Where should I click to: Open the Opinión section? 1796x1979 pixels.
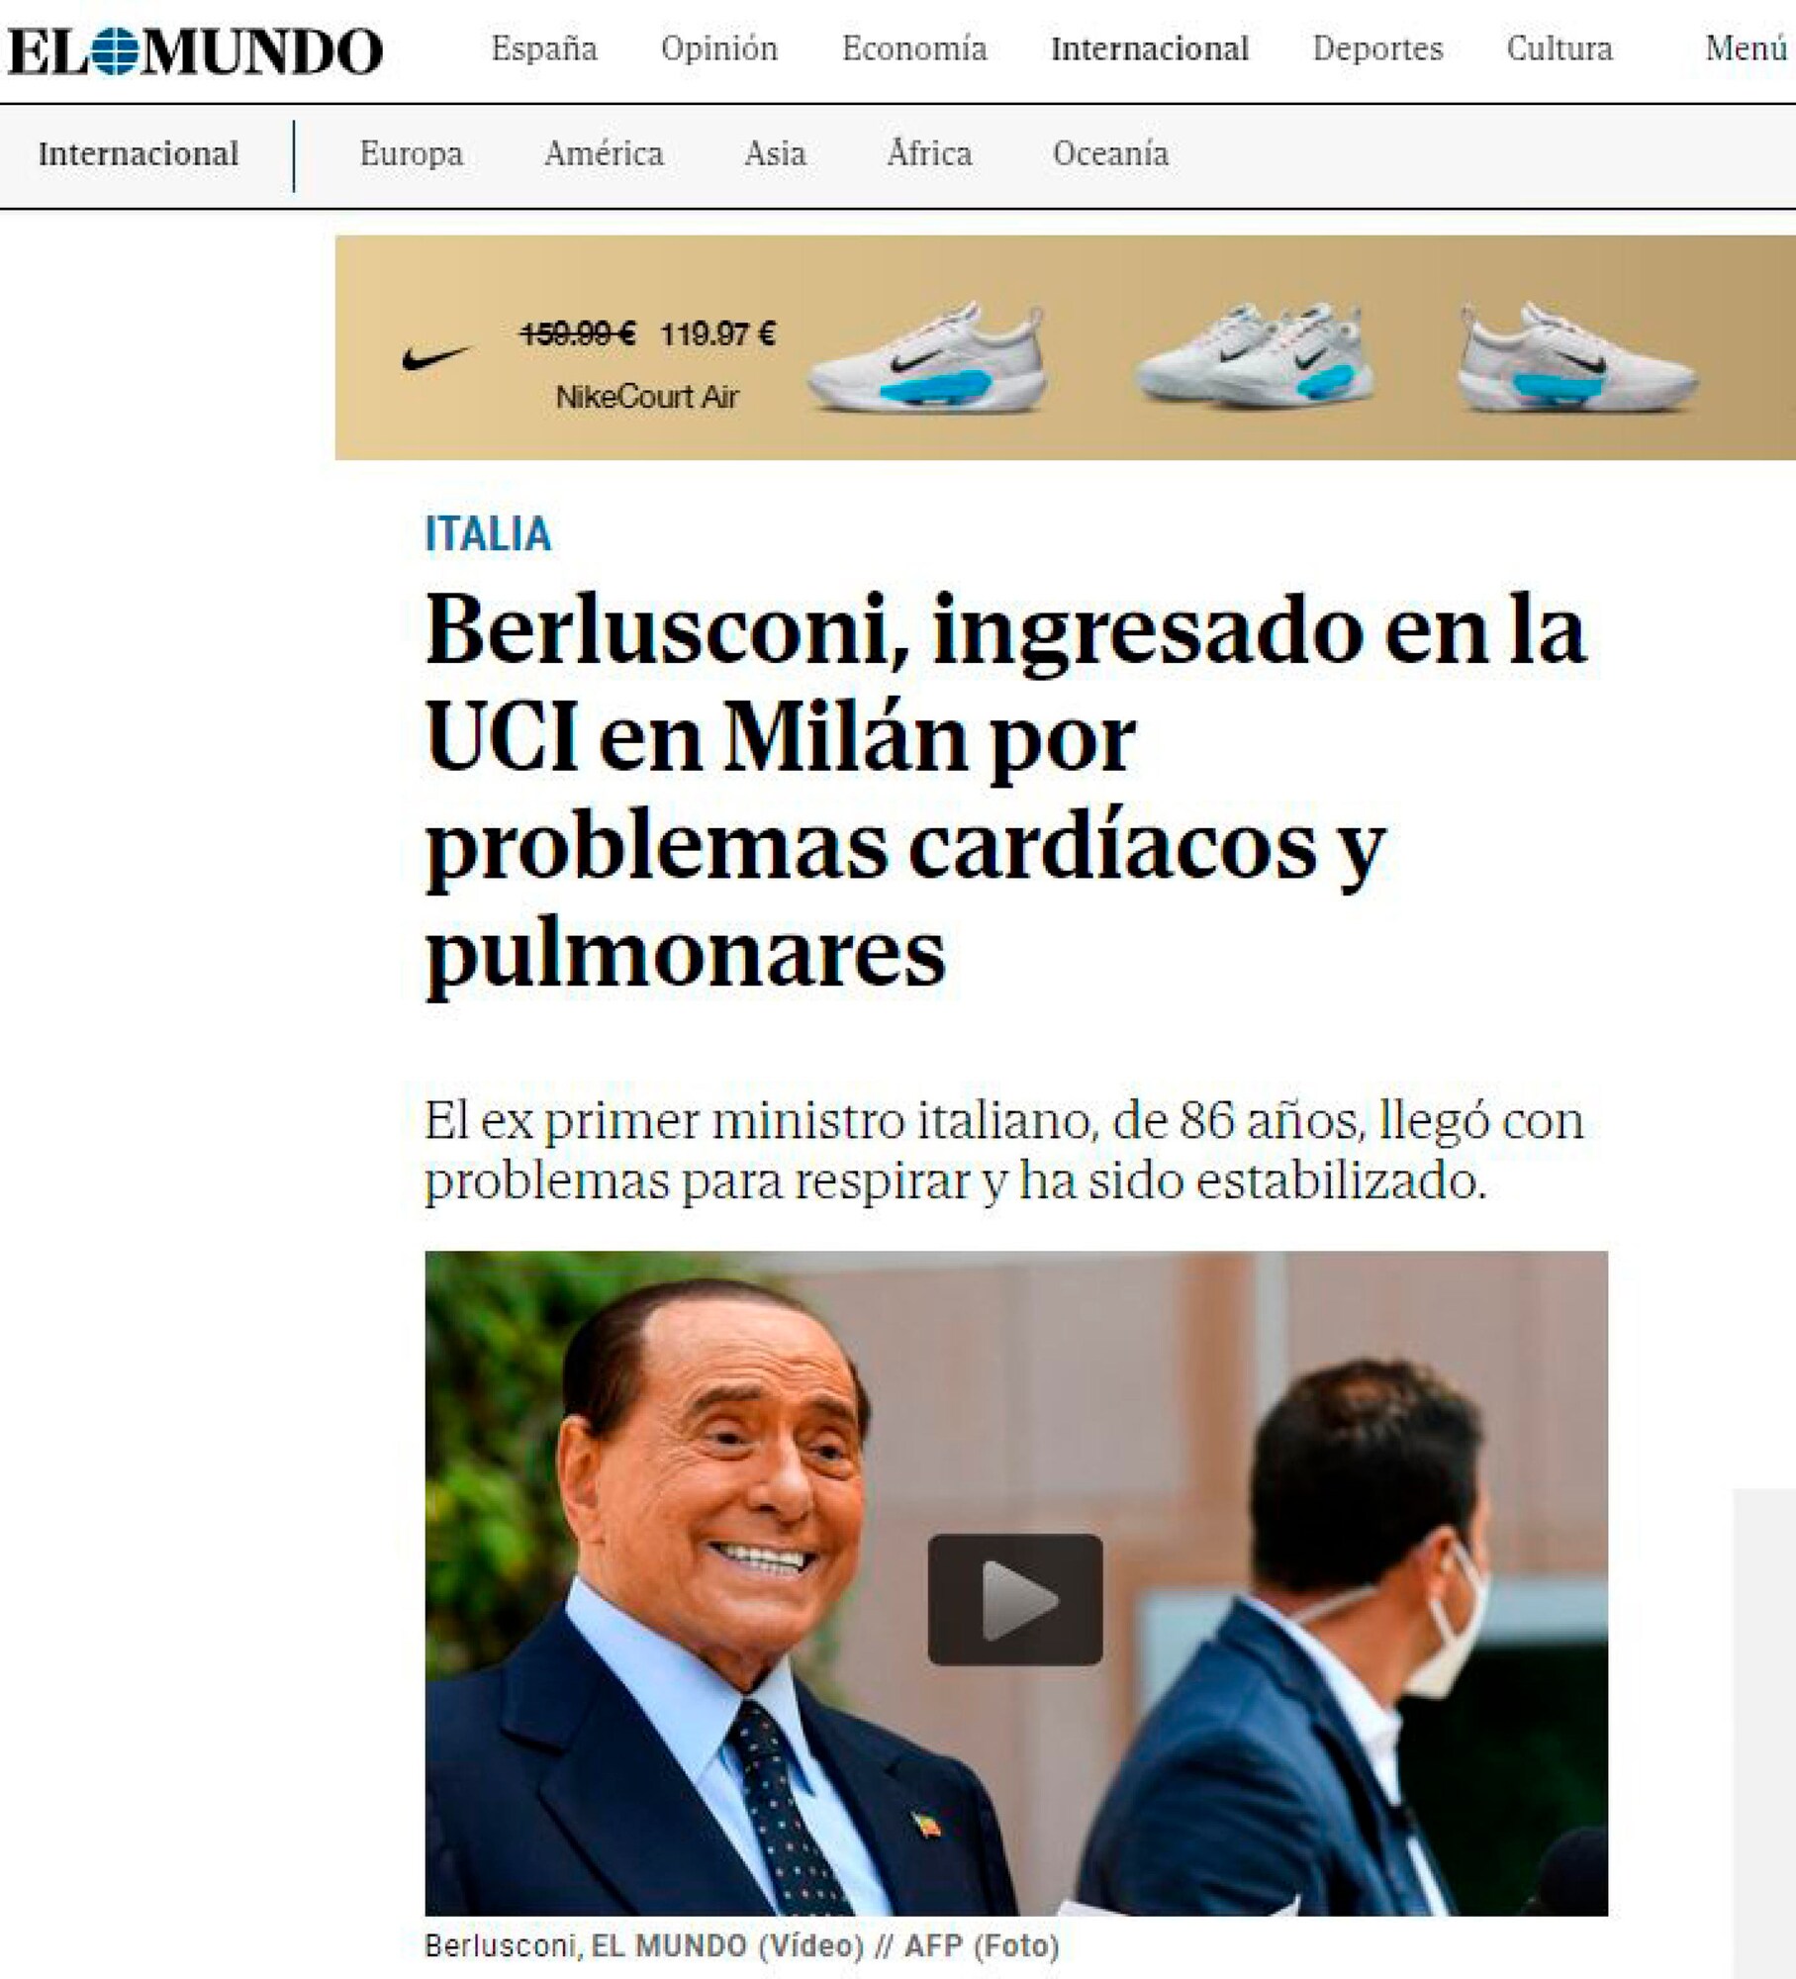(x=719, y=48)
